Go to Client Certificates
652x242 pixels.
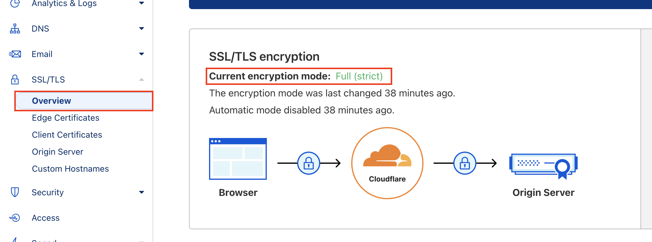point(67,135)
